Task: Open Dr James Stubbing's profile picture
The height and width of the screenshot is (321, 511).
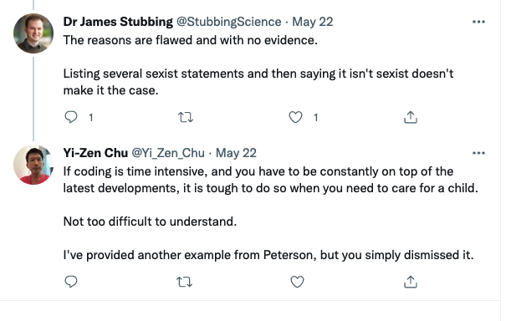Action: coord(33,33)
